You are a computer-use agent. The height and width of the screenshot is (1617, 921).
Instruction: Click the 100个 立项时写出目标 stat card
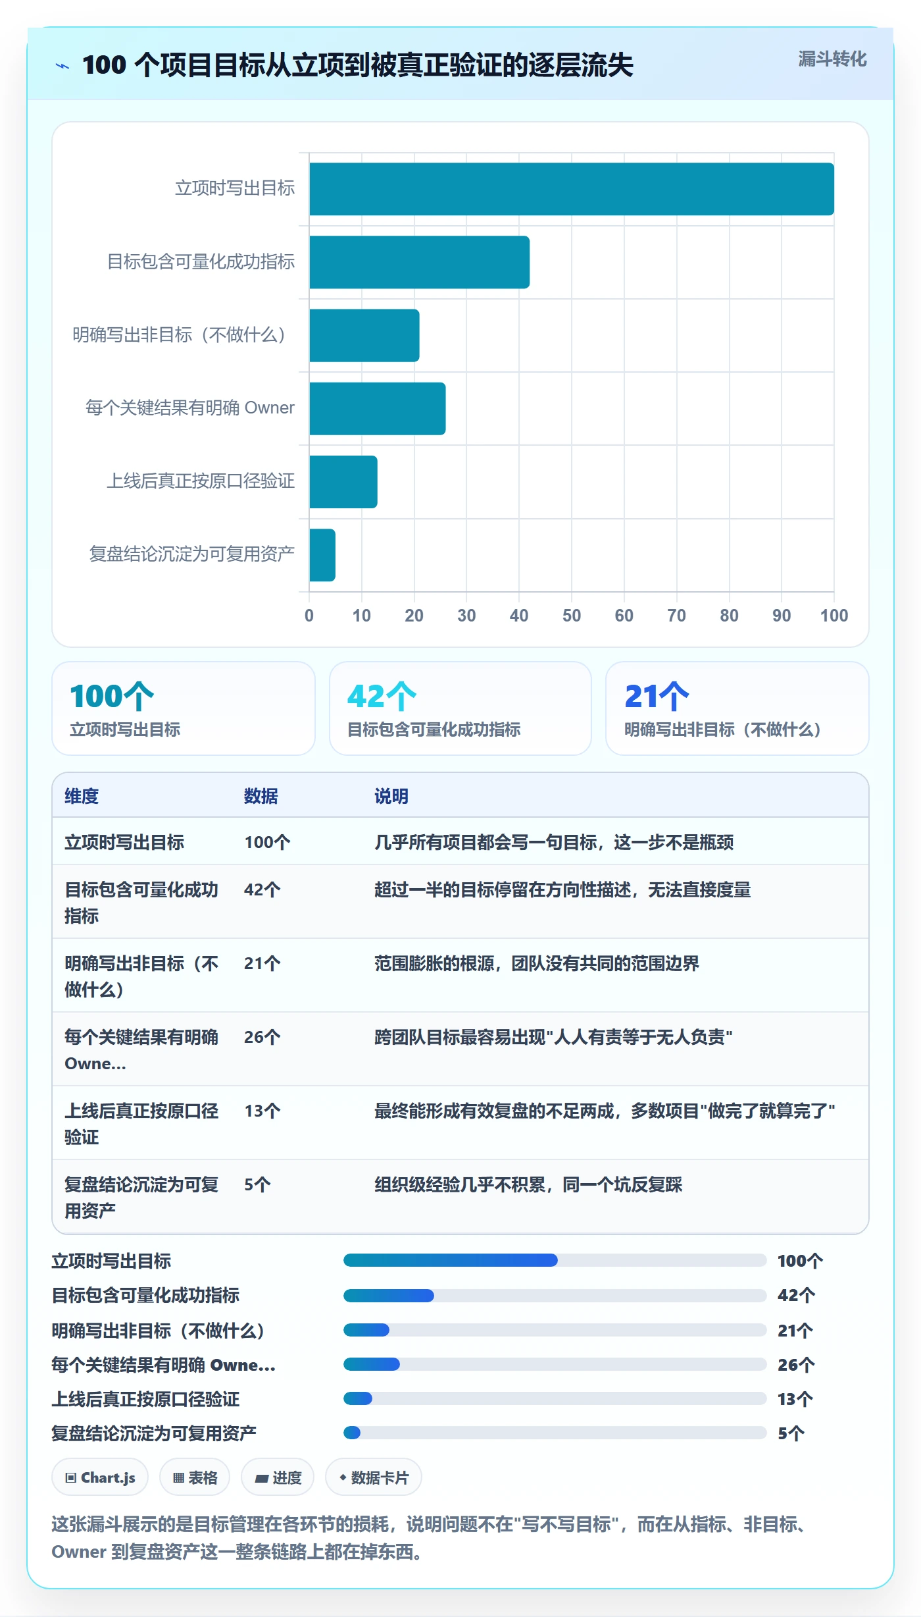point(184,708)
